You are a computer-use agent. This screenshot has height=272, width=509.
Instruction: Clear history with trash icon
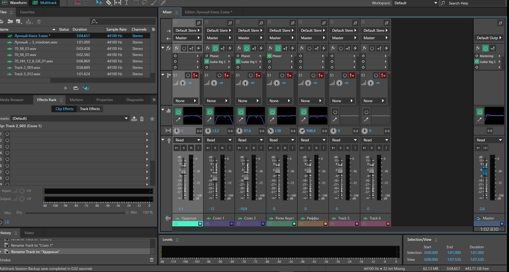(x=152, y=260)
